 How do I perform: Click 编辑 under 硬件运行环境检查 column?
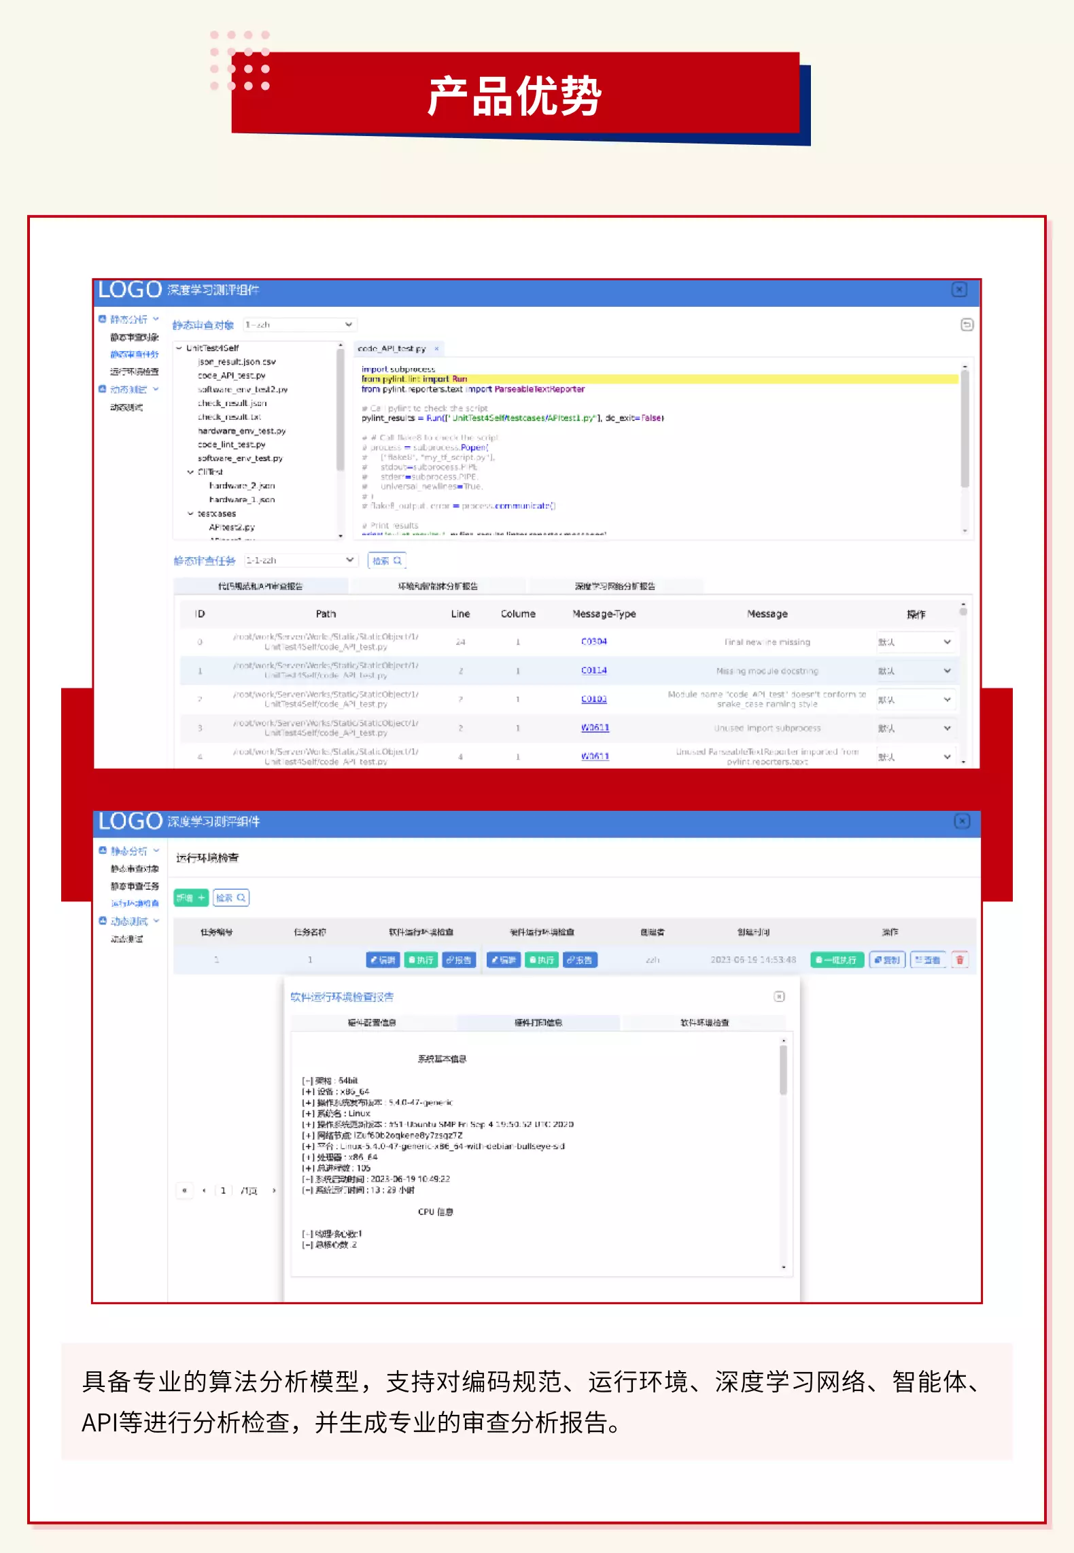click(x=504, y=960)
